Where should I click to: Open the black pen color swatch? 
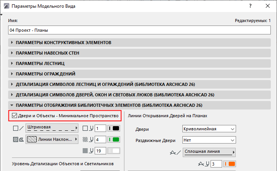114,128
